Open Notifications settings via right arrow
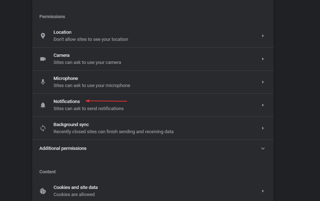The height and width of the screenshot is (201, 320). [x=263, y=105]
